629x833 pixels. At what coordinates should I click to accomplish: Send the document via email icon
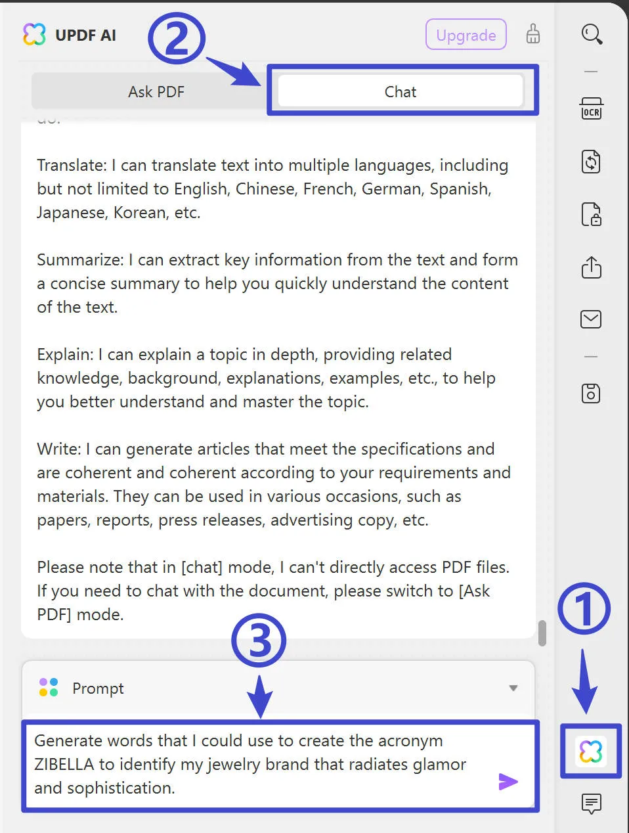point(590,319)
